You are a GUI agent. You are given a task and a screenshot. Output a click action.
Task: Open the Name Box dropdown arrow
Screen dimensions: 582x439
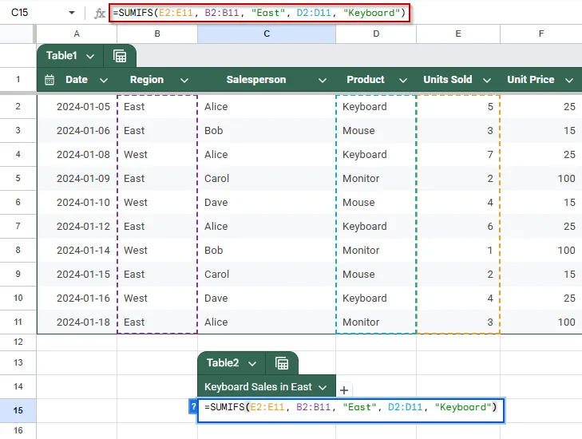click(x=72, y=13)
